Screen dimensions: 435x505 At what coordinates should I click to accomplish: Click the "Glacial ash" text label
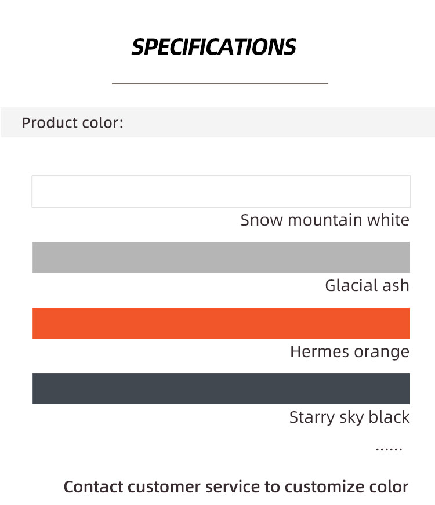(x=367, y=286)
